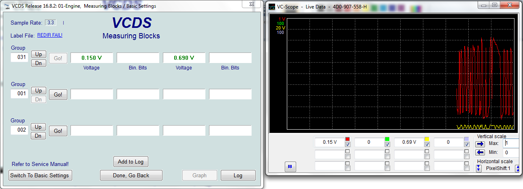The height and width of the screenshot is (189, 523).
Task: Click inside the Vertical scale Max field
Action: click(511, 143)
